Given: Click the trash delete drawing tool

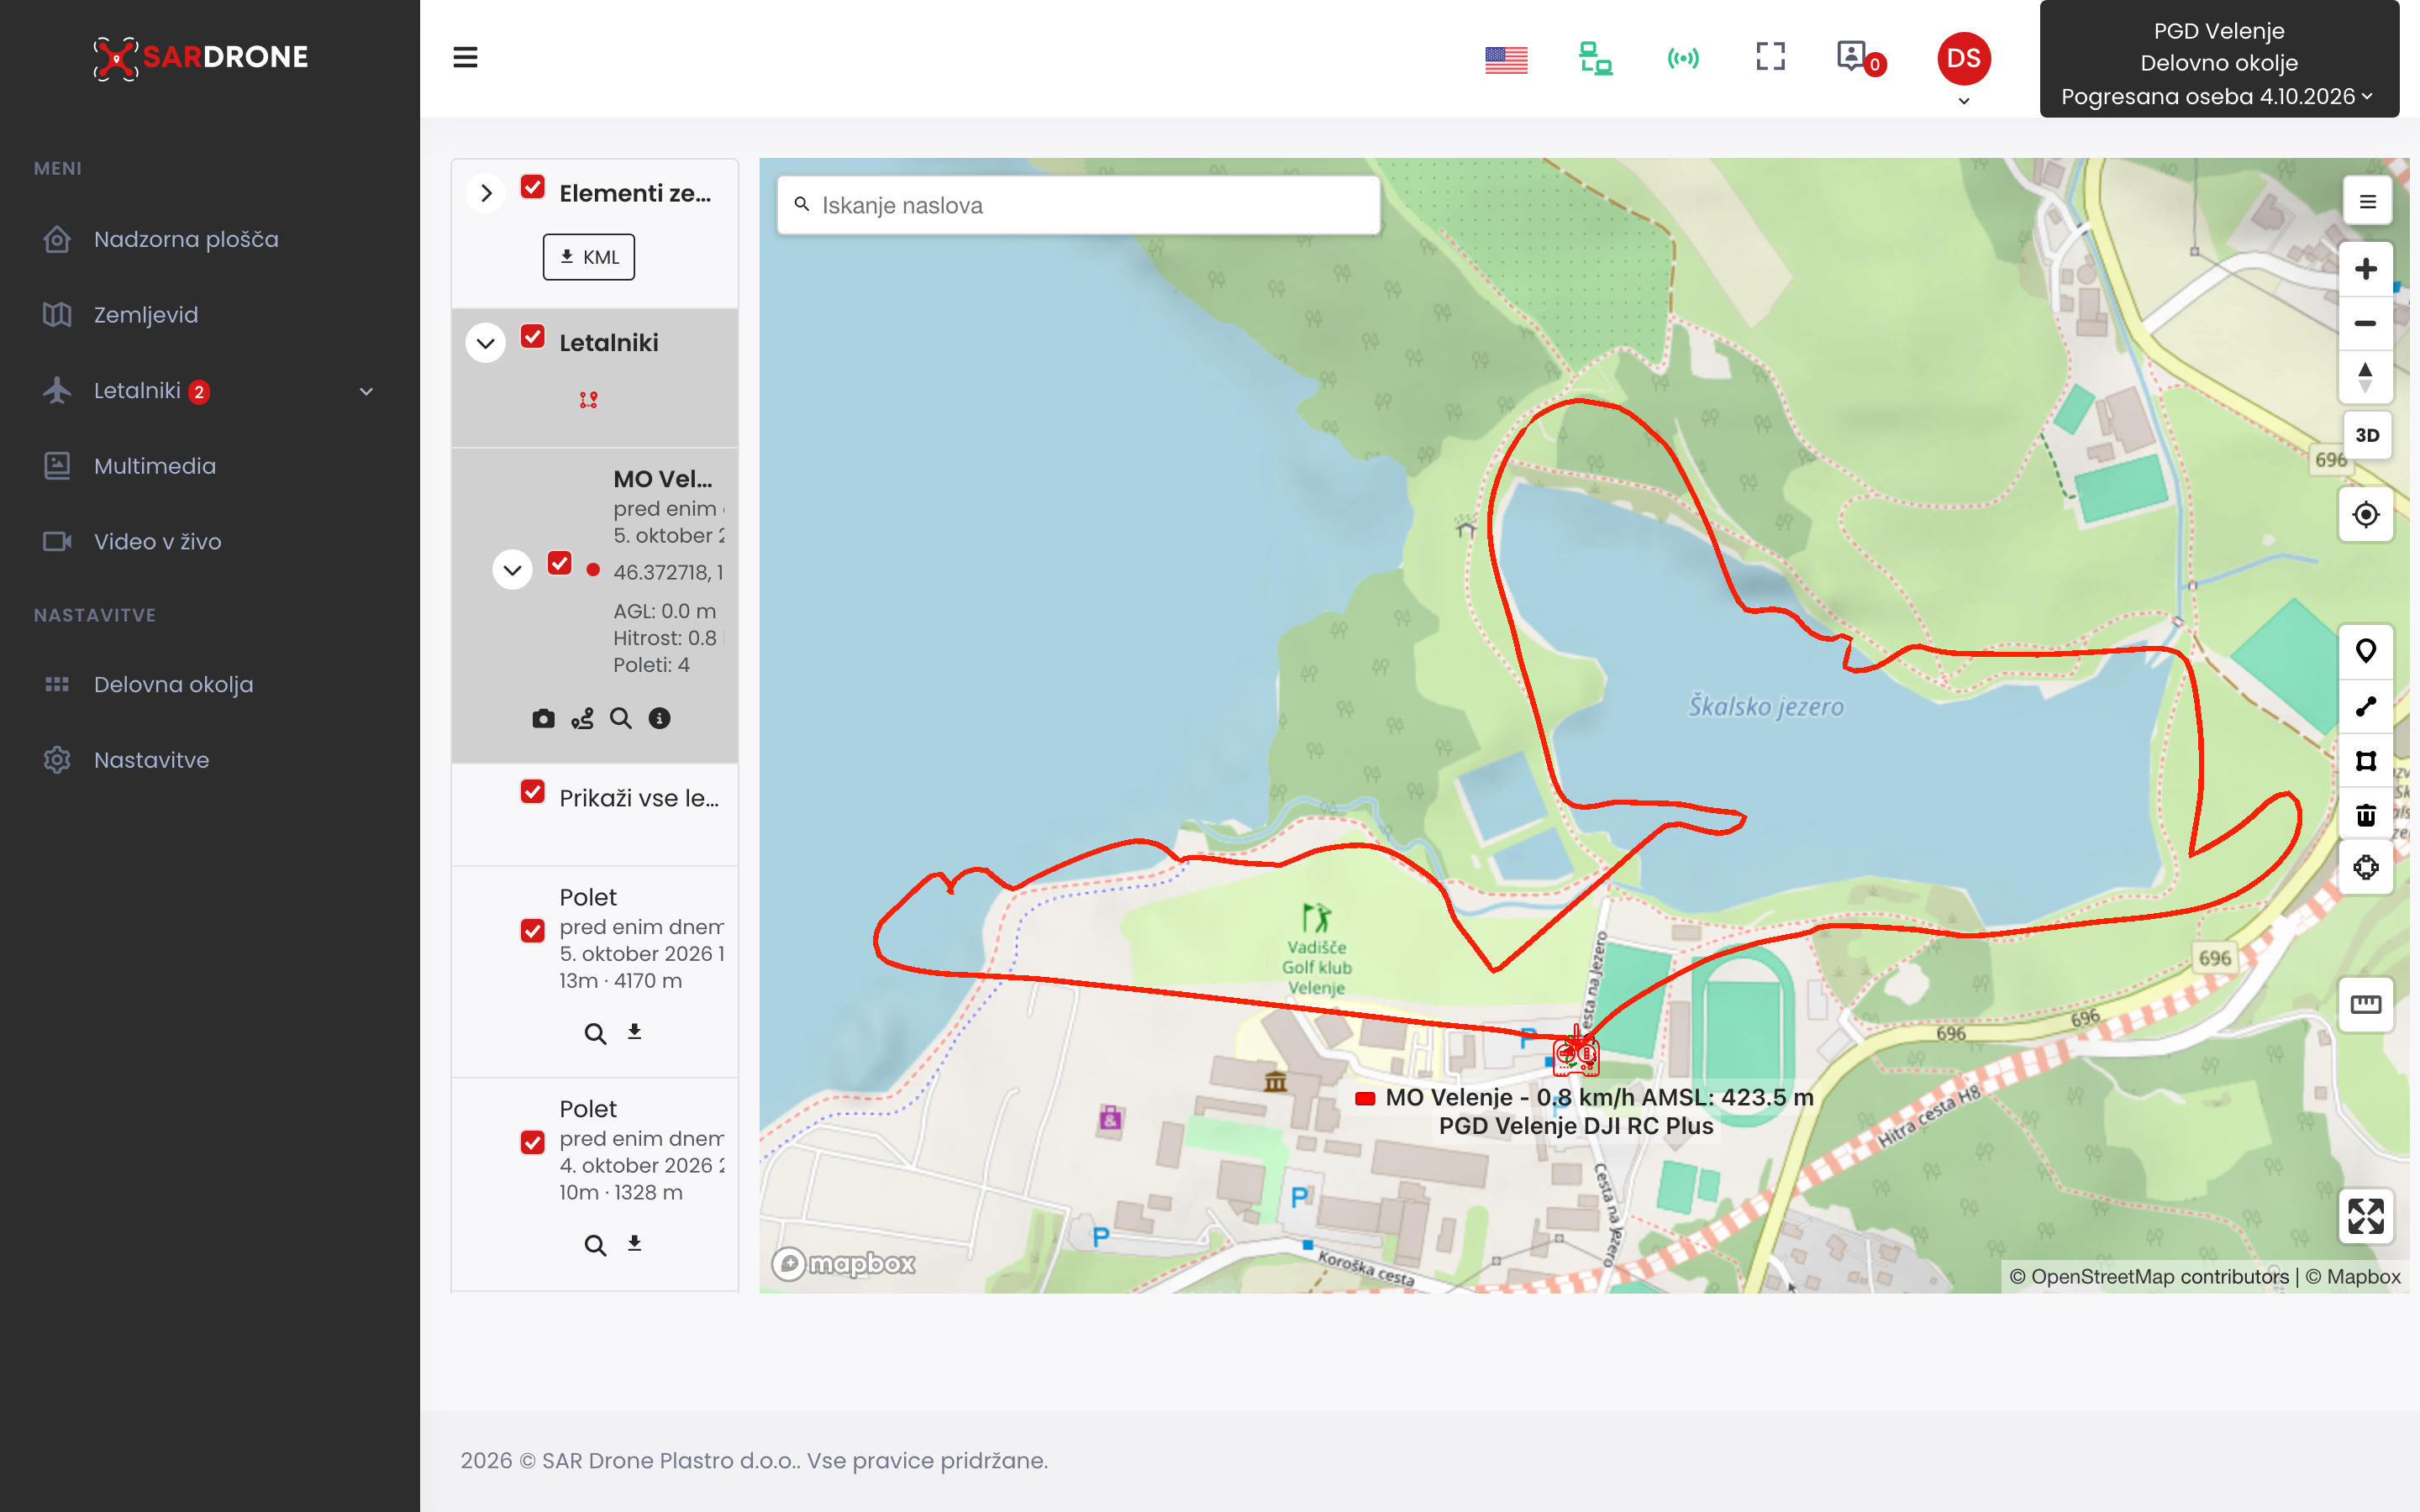Looking at the screenshot, I should coord(2365,814).
